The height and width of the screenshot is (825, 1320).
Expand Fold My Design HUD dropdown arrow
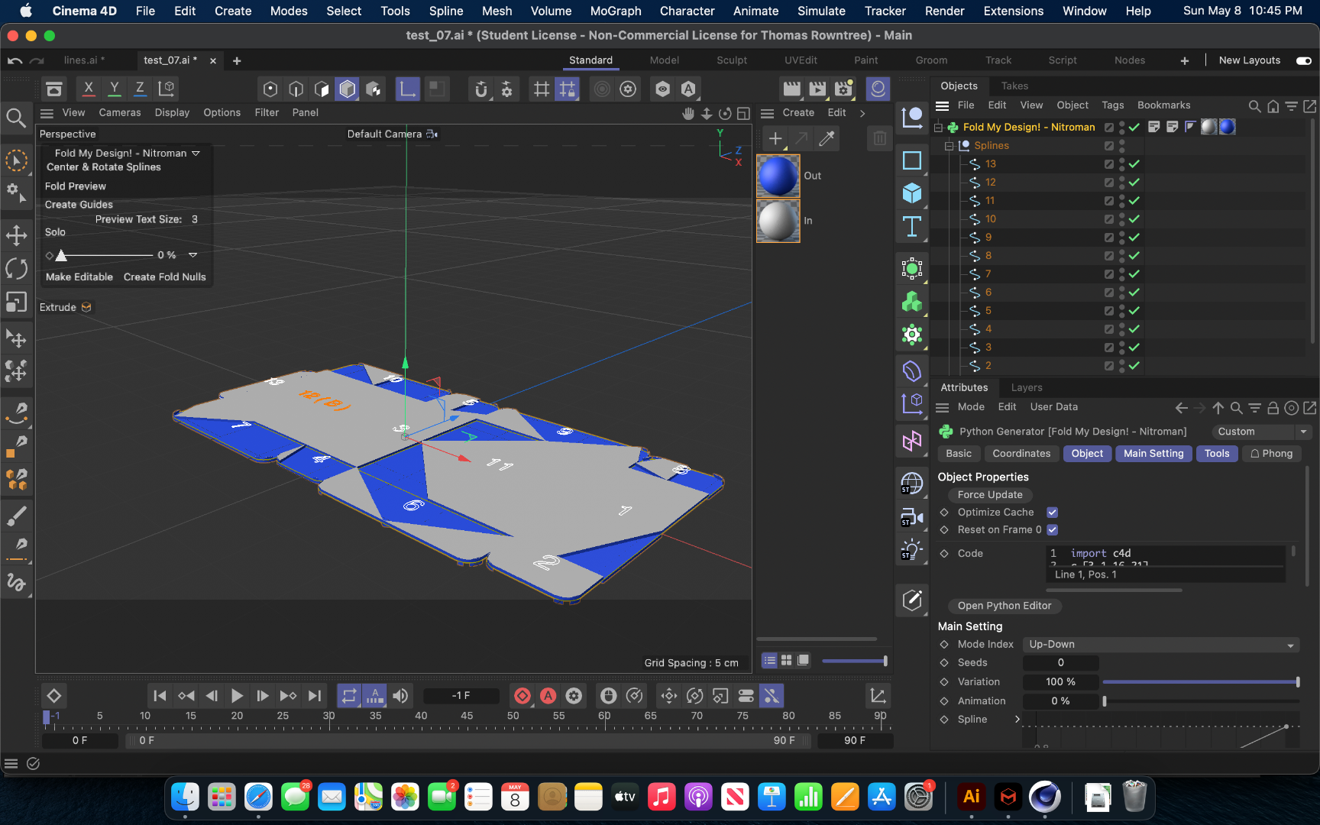[x=196, y=154]
